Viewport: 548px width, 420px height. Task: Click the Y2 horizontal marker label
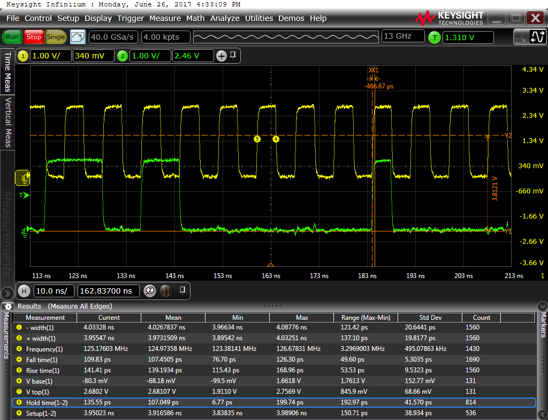(508, 136)
